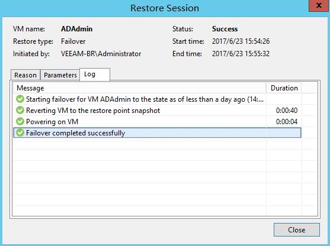Click the Close button

point(297,230)
